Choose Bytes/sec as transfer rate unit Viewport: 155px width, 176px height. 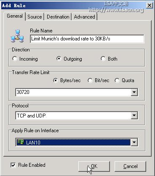[56, 80]
